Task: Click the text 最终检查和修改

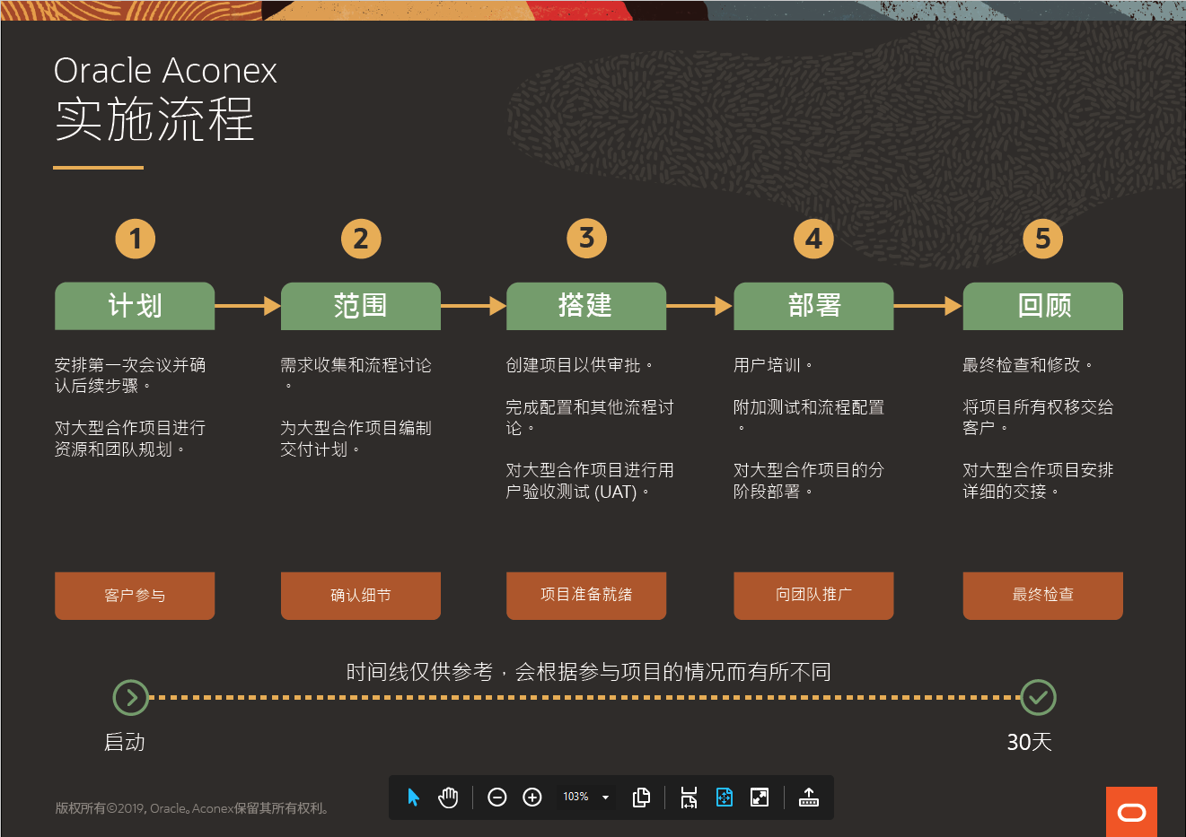Action: click(1028, 365)
